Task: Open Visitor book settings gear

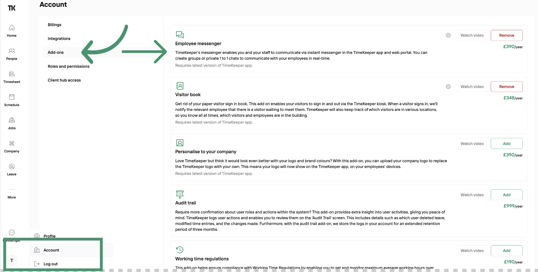Action: 448,87
